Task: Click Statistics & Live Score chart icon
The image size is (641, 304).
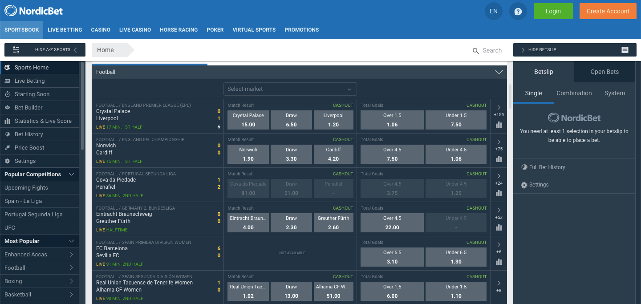Action: pos(7,121)
